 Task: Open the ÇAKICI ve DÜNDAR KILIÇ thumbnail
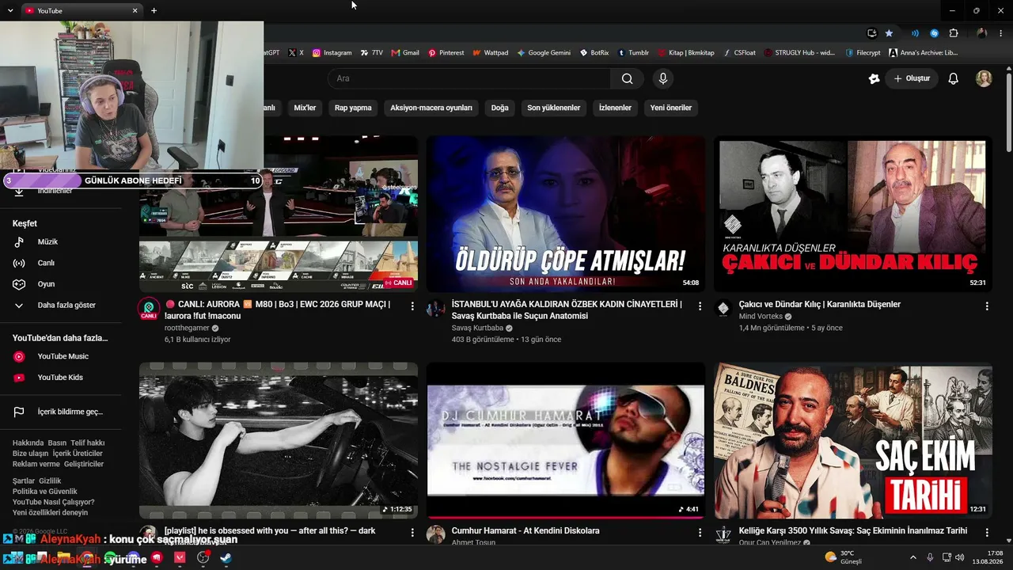[x=853, y=214]
